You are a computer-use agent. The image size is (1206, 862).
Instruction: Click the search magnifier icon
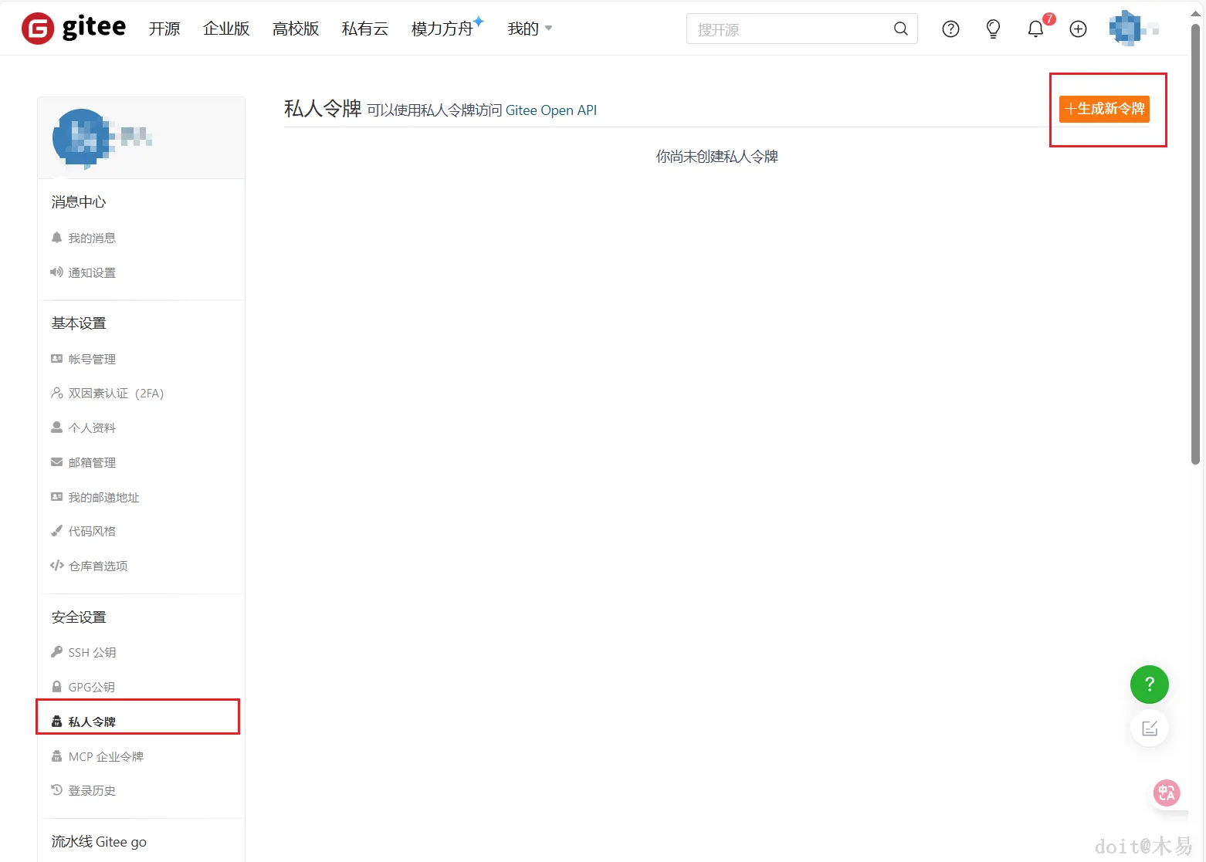click(900, 29)
